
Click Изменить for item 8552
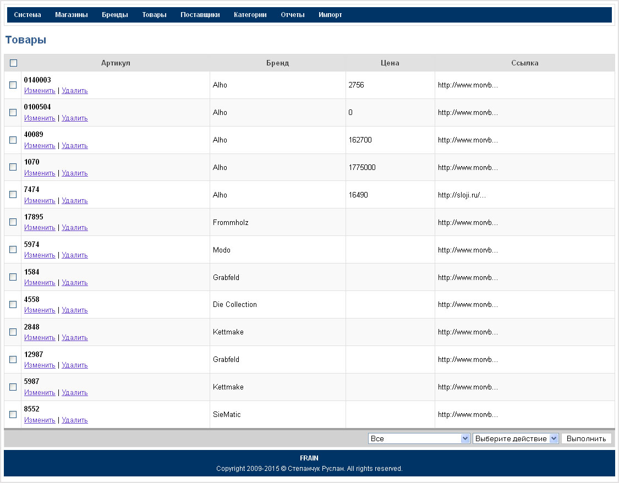[40, 420]
